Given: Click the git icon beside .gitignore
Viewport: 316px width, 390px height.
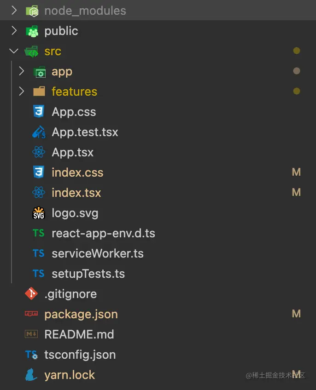Looking at the screenshot, I should pyautogui.click(x=31, y=294).
